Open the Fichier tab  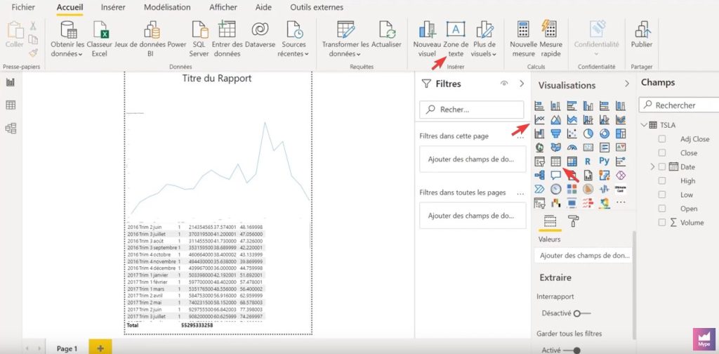(23, 7)
